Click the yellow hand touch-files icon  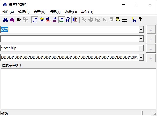click(19, 20)
